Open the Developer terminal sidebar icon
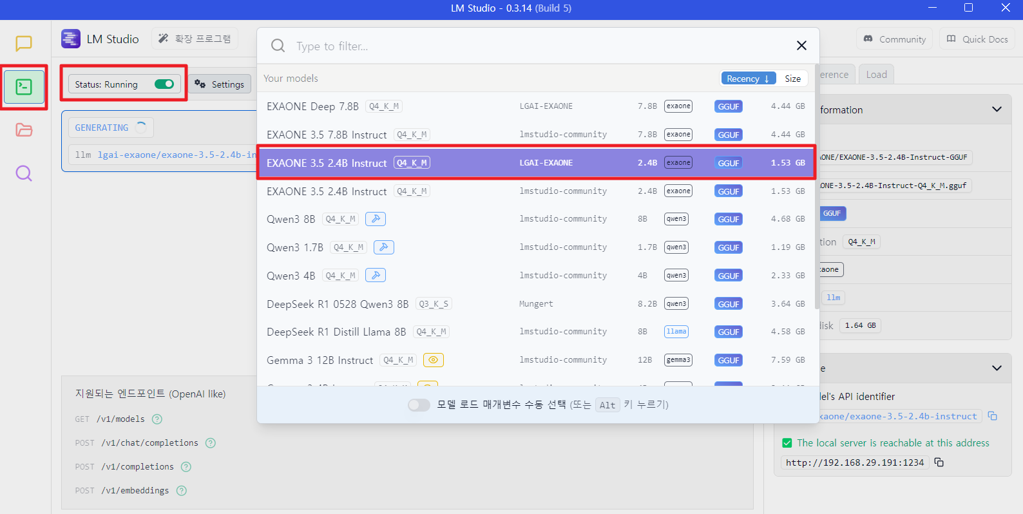1023x514 pixels. (24, 87)
